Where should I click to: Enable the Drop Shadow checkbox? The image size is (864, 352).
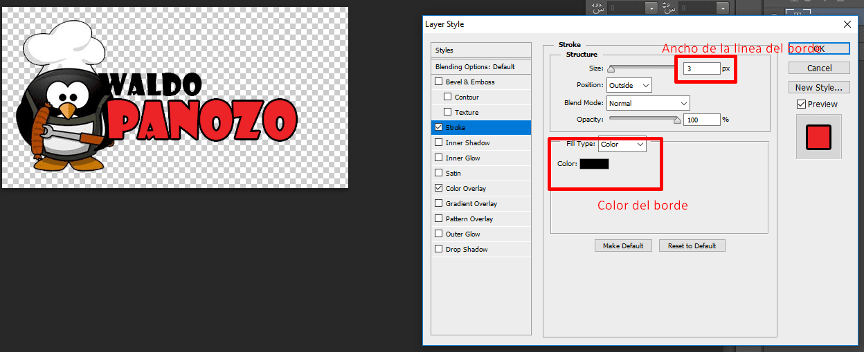click(x=438, y=249)
